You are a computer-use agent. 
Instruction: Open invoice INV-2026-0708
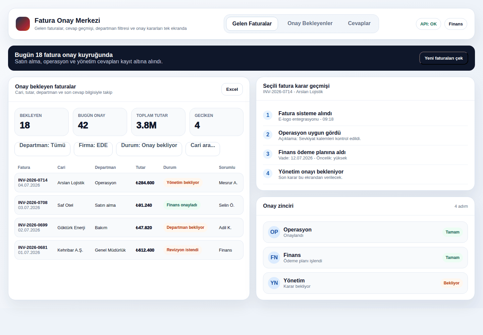point(129,205)
